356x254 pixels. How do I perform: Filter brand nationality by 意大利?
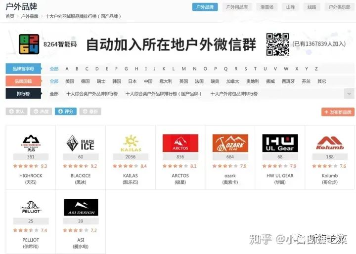click(166, 81)
